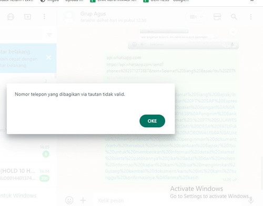Click the 14.05 chat list timestamp
263x206 pixels.
pos(45,147)
